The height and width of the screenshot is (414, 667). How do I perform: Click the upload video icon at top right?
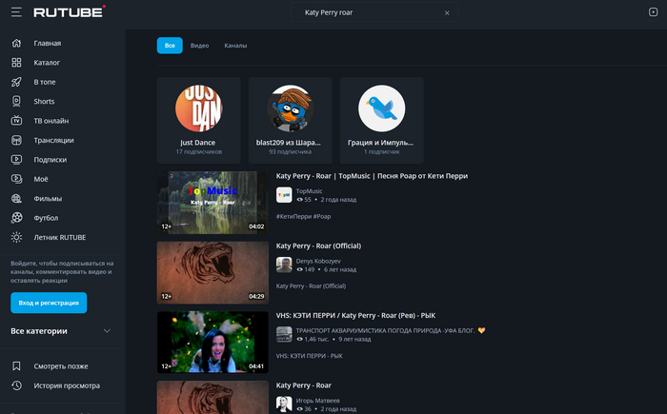[654, 12]
